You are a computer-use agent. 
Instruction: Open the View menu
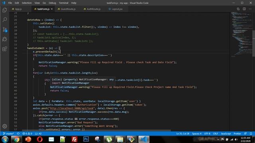[37, 3]
